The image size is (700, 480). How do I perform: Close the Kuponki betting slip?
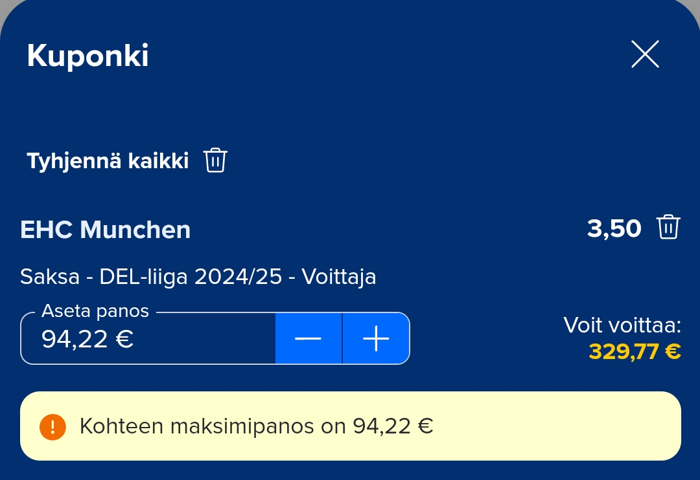pos(645,54)
